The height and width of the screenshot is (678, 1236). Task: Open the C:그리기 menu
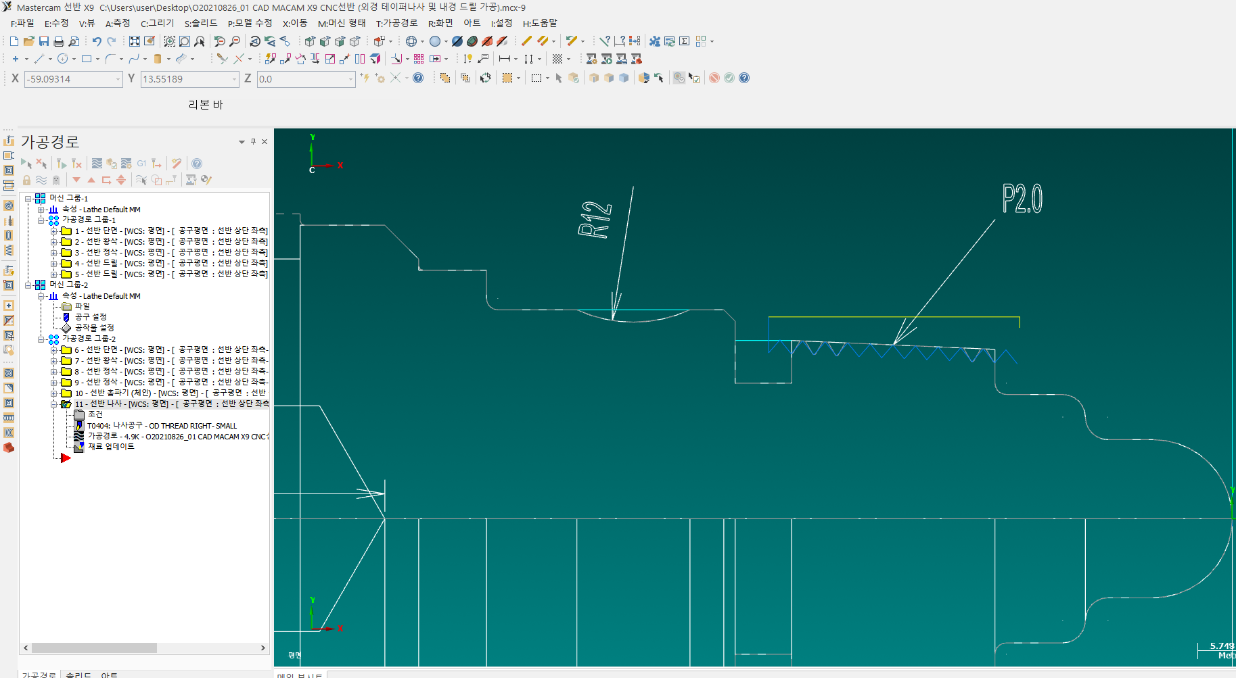(158, 24)
